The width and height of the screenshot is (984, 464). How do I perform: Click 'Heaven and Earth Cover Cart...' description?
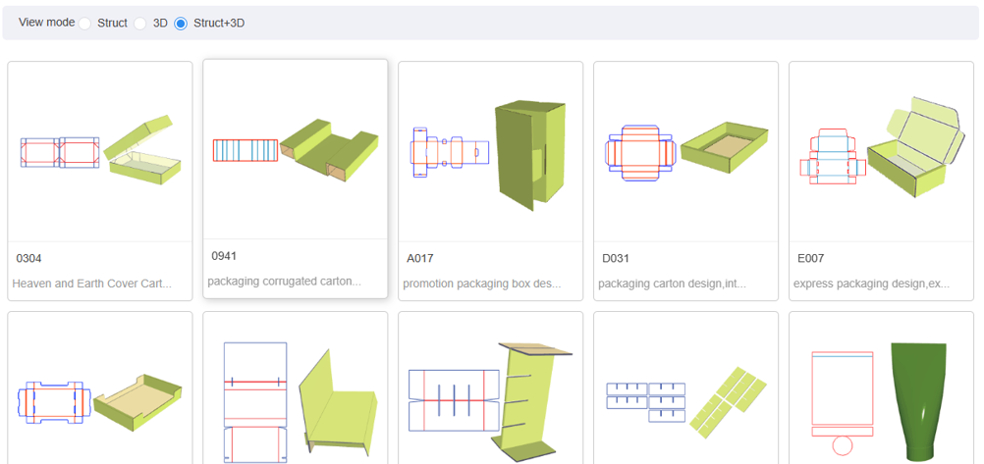pyautogui.click(x=91, y=284)
